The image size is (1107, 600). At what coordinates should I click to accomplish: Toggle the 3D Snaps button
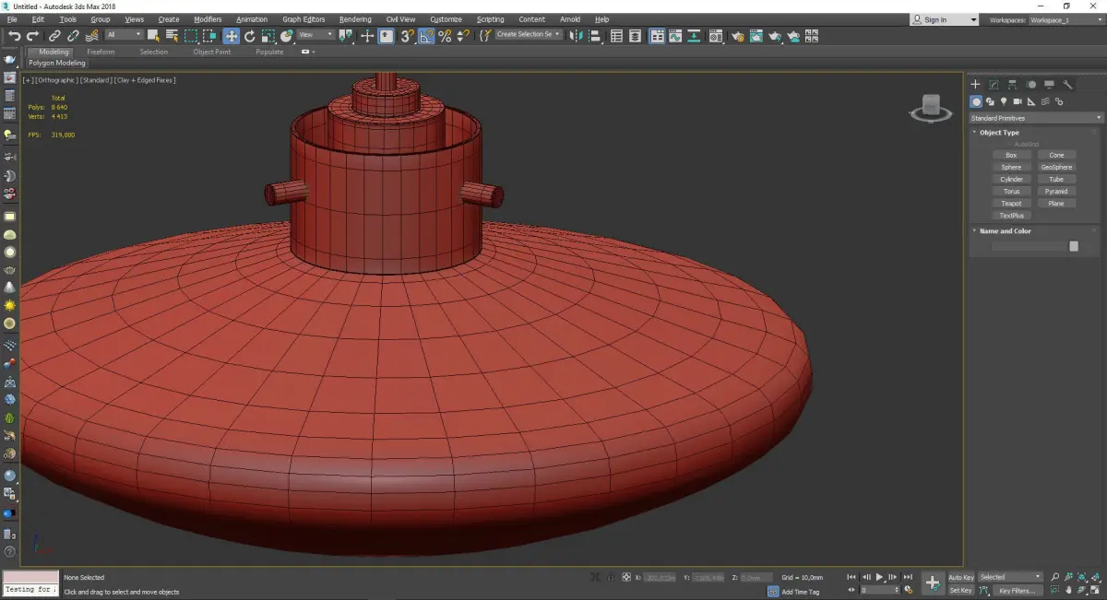tap(407, 36)
